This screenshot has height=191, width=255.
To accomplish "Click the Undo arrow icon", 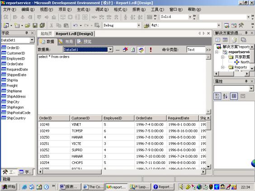I will (75, 25).
